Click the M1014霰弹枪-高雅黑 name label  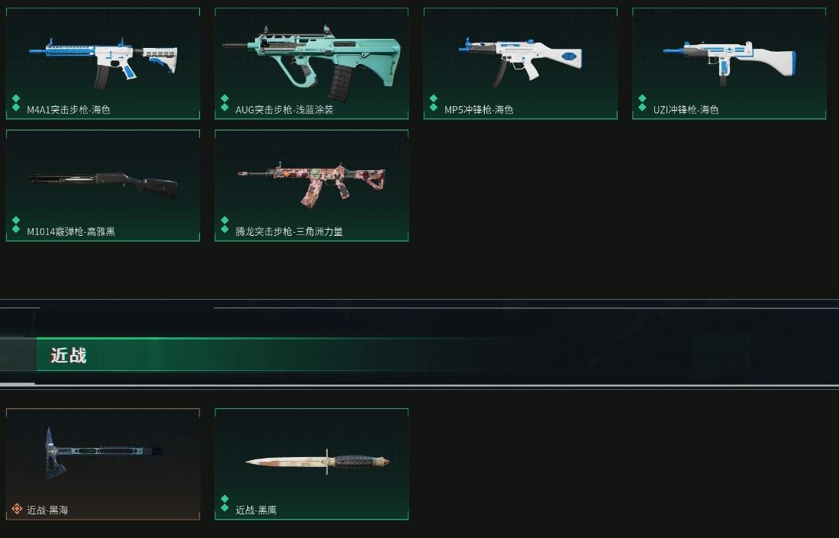coord(71,231)
